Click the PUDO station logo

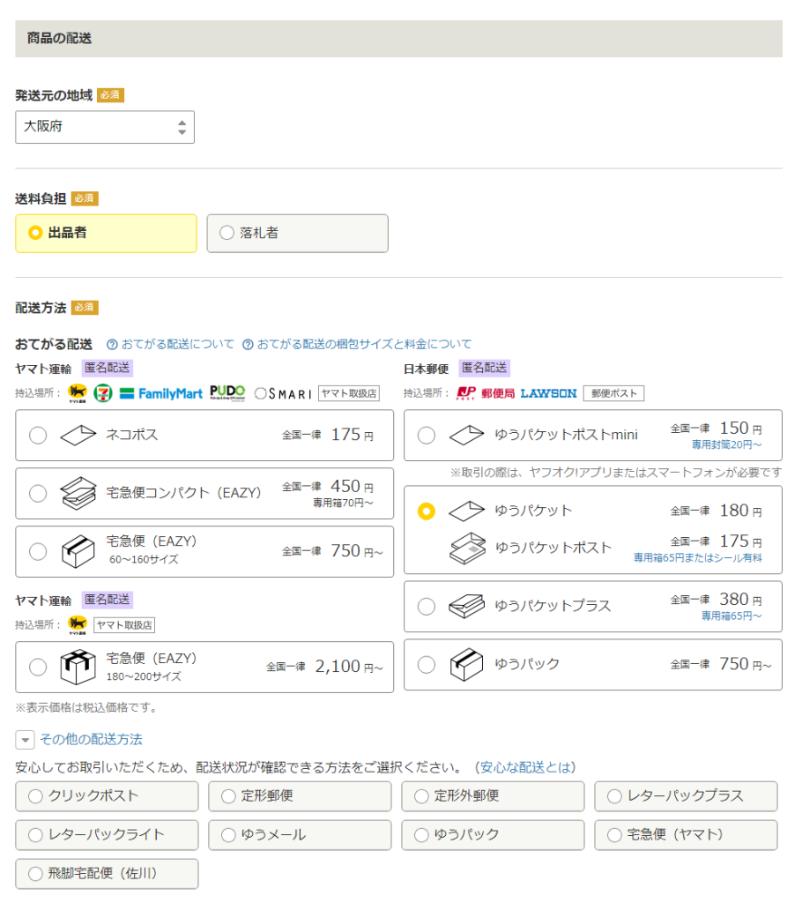click(227, 392)
